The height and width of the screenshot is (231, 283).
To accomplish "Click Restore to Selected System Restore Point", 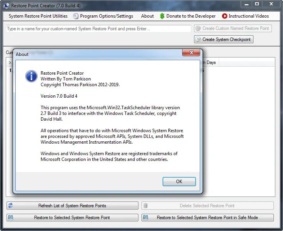I will [x=72, y=218].
